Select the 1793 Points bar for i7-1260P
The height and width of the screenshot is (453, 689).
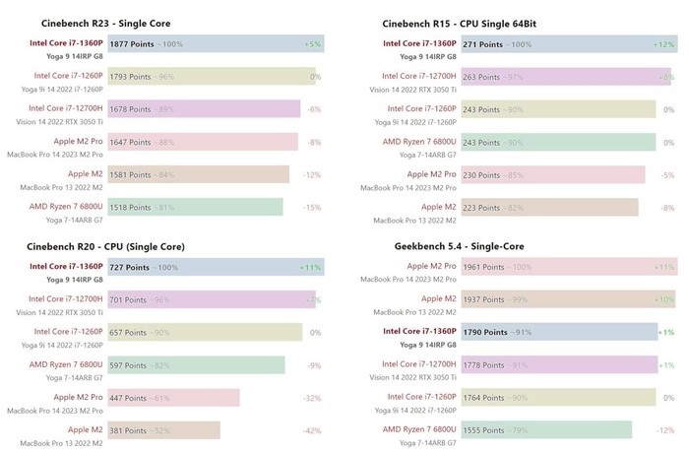pyautogui.click(x=245, y=77)
